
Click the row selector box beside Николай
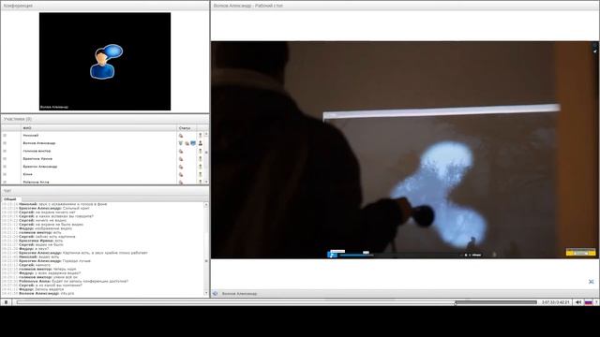pyautogui.click(x=5, y=136)
